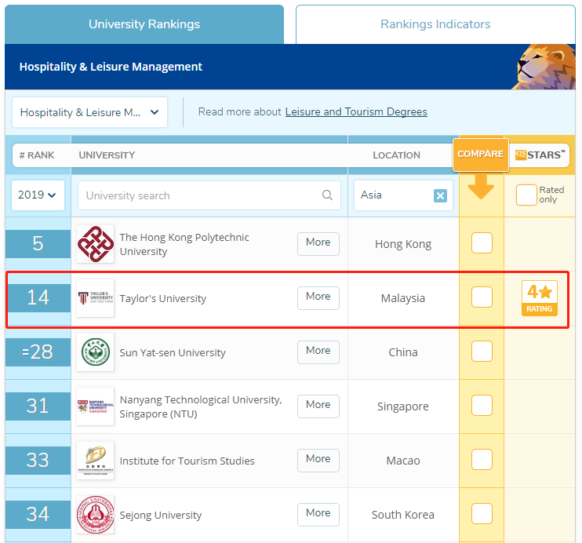The width and height of the screenshot is (582, 543).
Task: Switch to University Rankings tab
Action: click(x=144, y=24)
